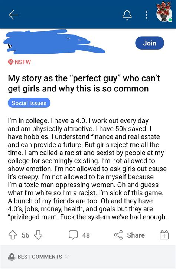Open profile avatar in top bar
The height and width of the screenshot is (270, 176).
coord(164,12)
